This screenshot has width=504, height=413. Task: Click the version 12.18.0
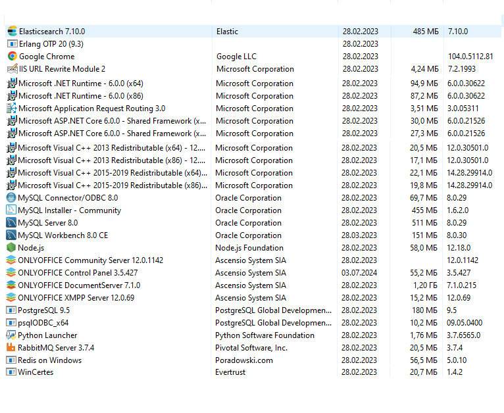pos(459,248)
